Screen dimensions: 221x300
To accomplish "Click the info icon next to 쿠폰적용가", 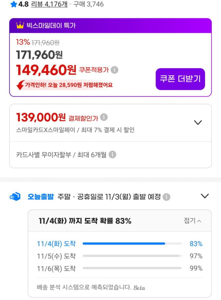I will coord(114,70).
